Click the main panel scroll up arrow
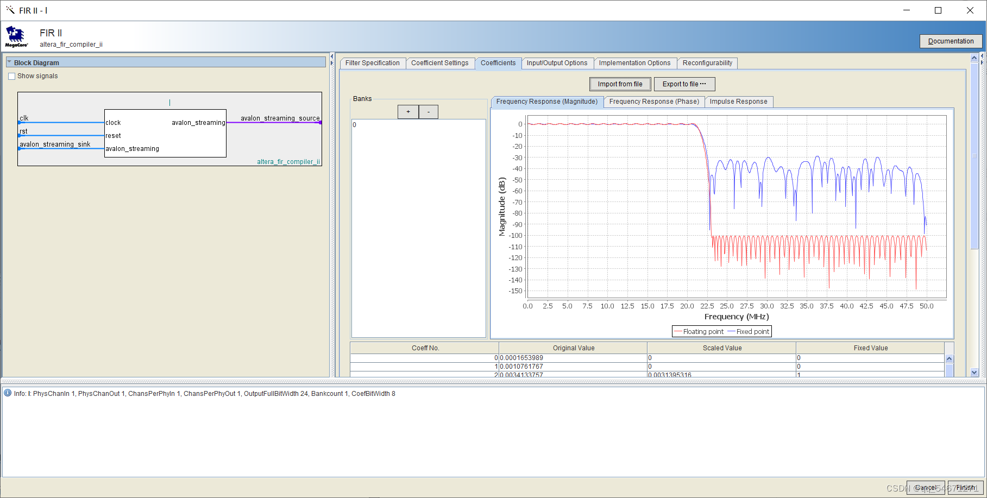The width and height of the screenshot is (987, 498). (x=974, y=58)
